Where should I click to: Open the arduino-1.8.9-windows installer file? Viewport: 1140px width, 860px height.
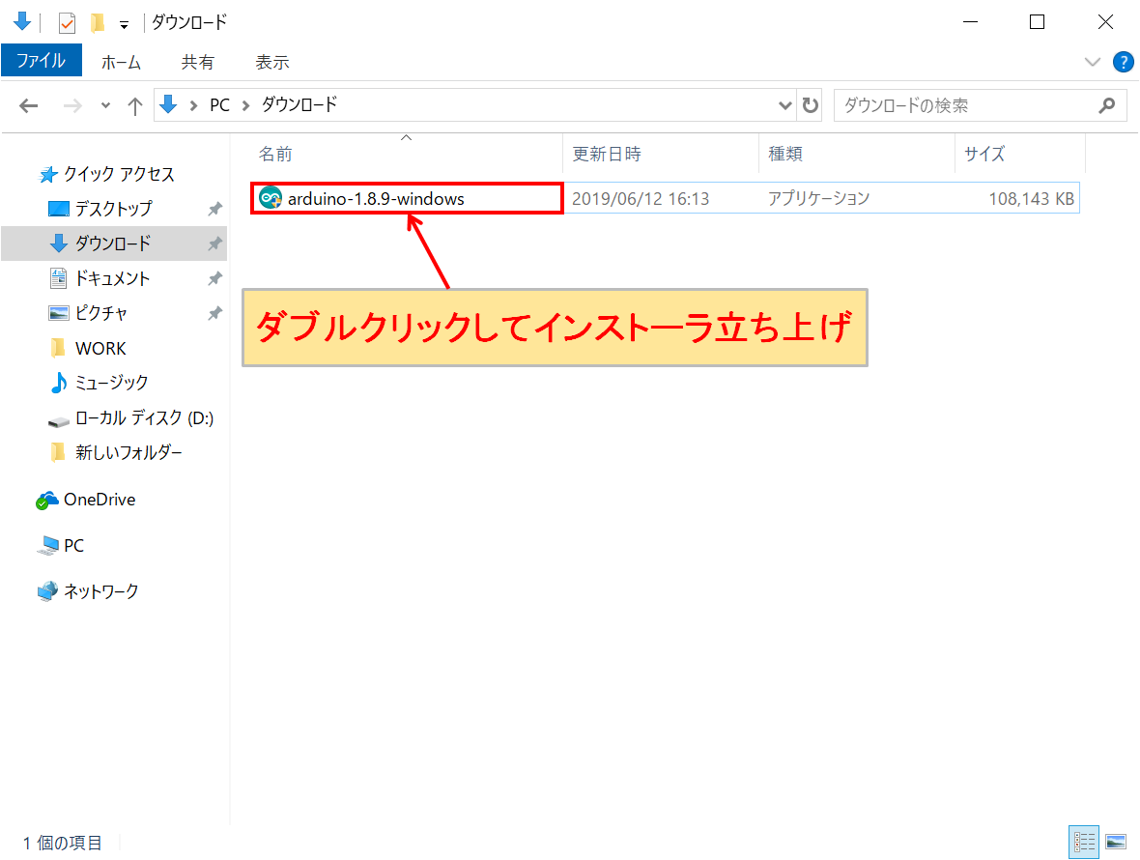[375, 199]
